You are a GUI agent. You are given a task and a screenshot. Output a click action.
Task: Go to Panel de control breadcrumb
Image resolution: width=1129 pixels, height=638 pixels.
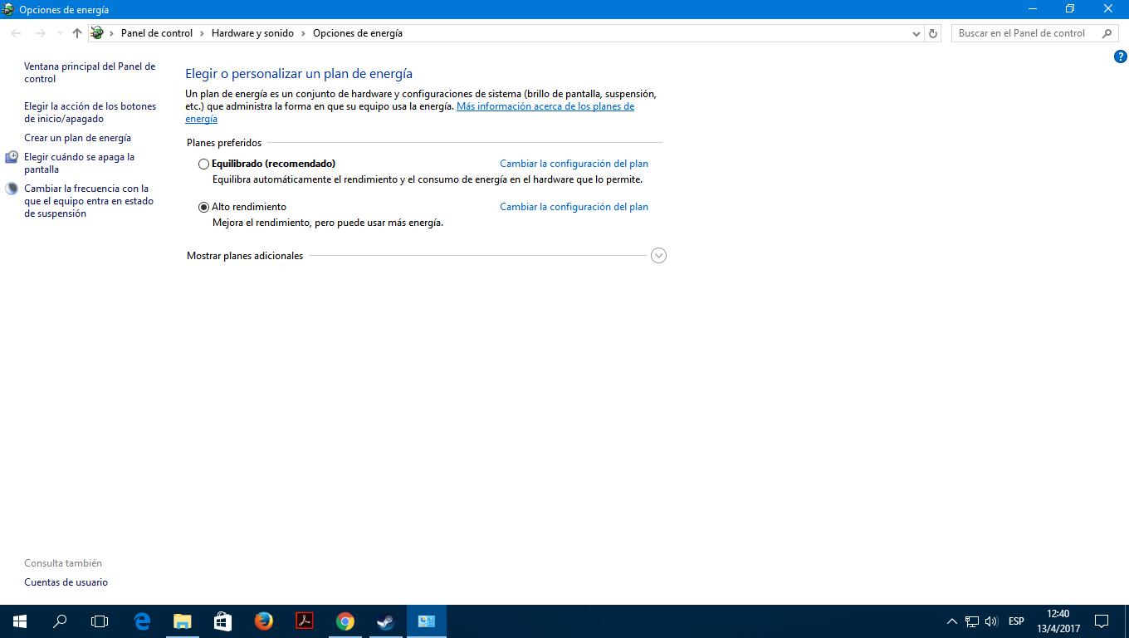[x=157, y=33]
